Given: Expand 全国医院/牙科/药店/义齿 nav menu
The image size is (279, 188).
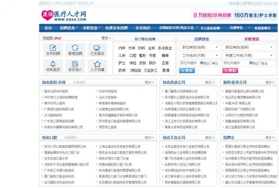Looking at the screenshot, I should tap(178, 28).
